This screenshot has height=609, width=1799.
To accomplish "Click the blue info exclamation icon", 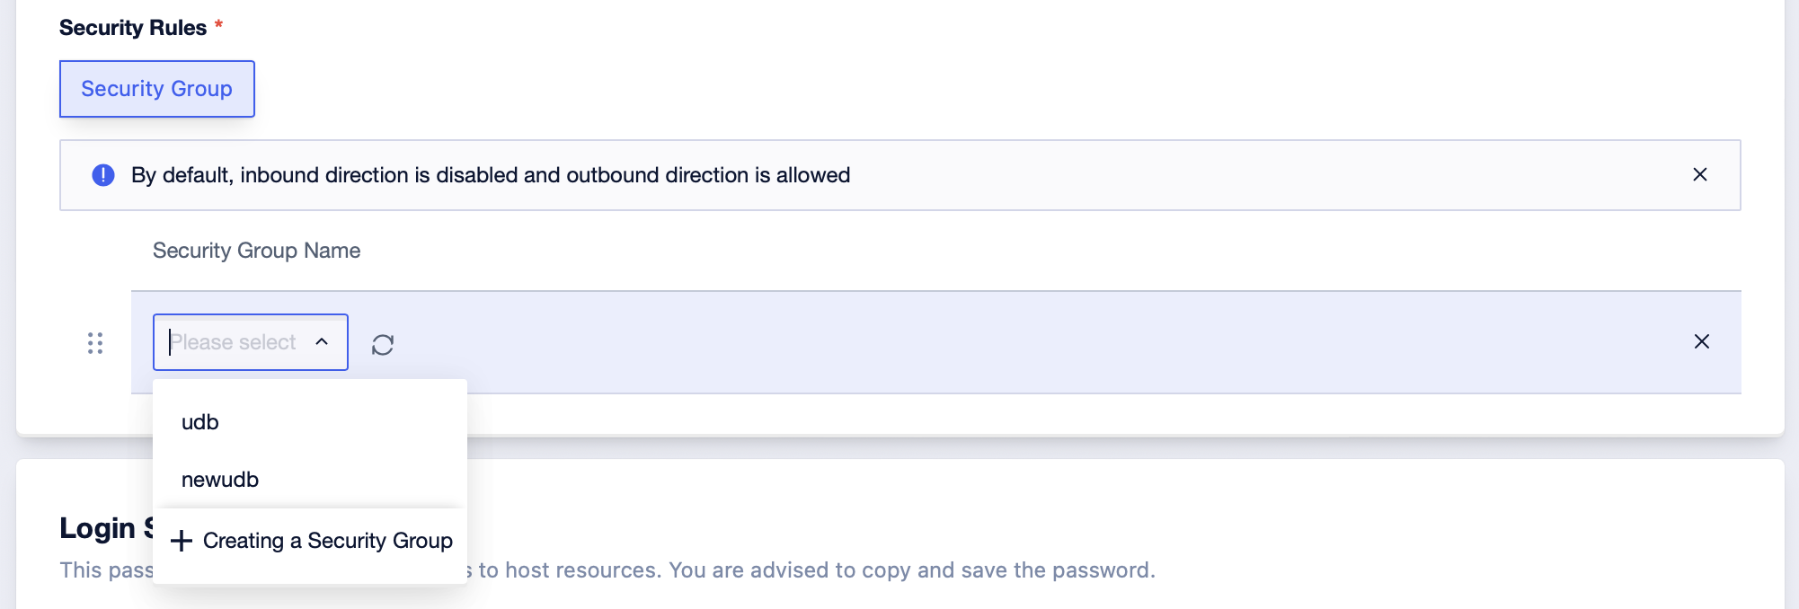I will coord(103,175).
